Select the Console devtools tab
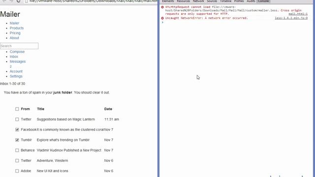 point(263,1)
